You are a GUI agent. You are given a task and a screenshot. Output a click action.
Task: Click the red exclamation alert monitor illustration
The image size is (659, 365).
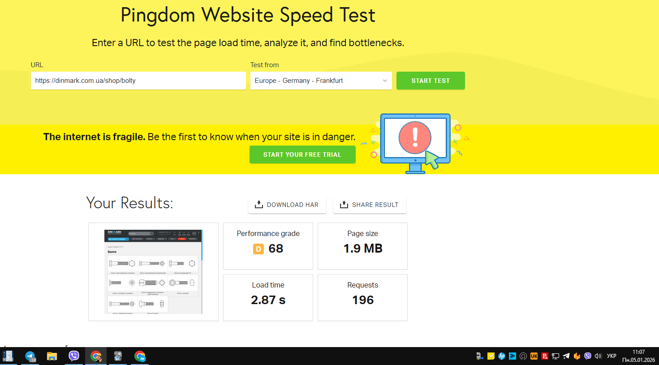click(415, 143)
